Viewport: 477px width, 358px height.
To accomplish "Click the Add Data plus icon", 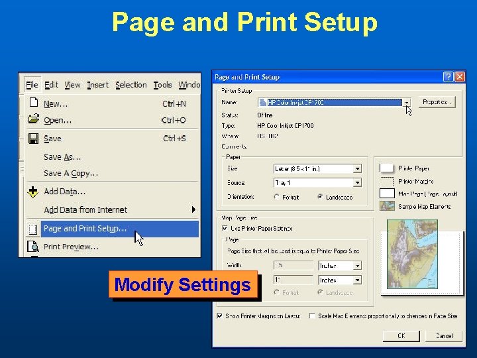I will pyautogui.click(x=33, y=192).
